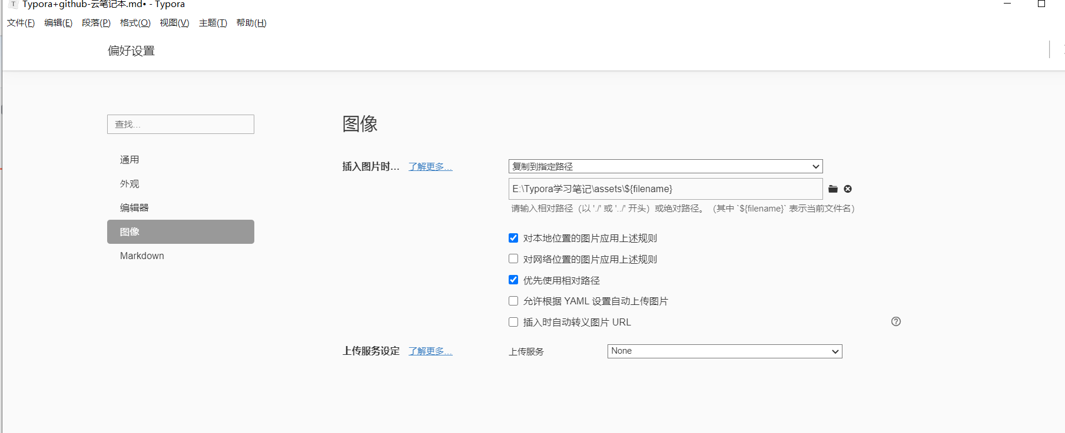Click the image path input field

point(665,189)
